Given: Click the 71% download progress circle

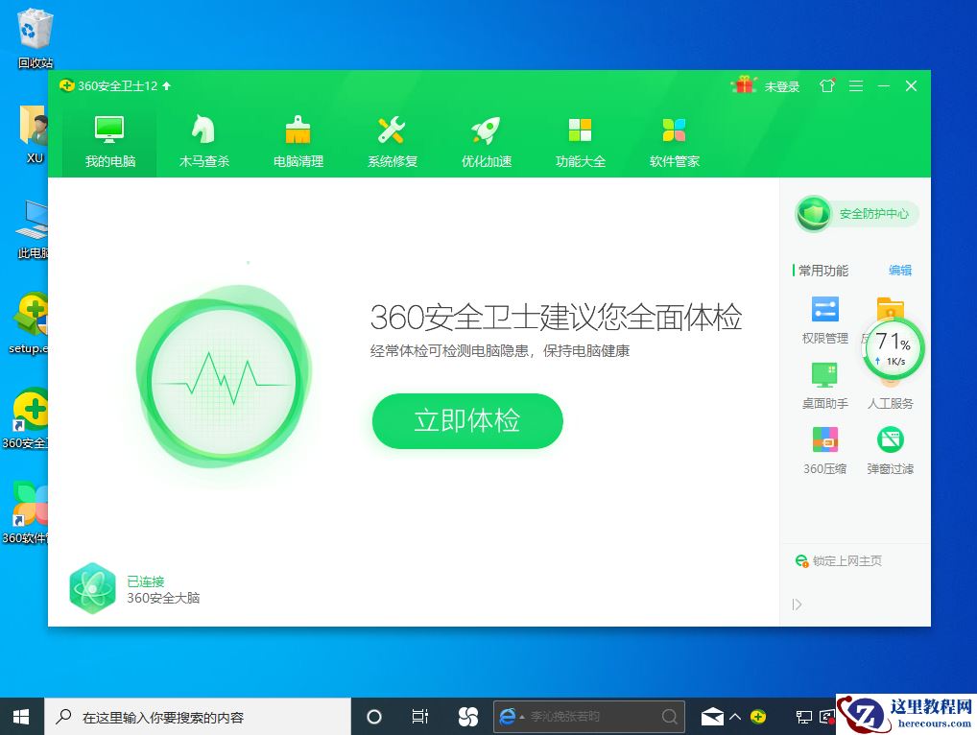Looking at the screenshot, I should (x=891, y=348).
